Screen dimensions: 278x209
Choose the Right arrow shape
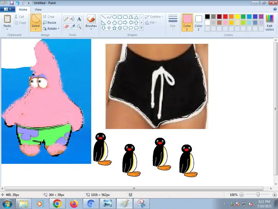(x=125, y=23)
